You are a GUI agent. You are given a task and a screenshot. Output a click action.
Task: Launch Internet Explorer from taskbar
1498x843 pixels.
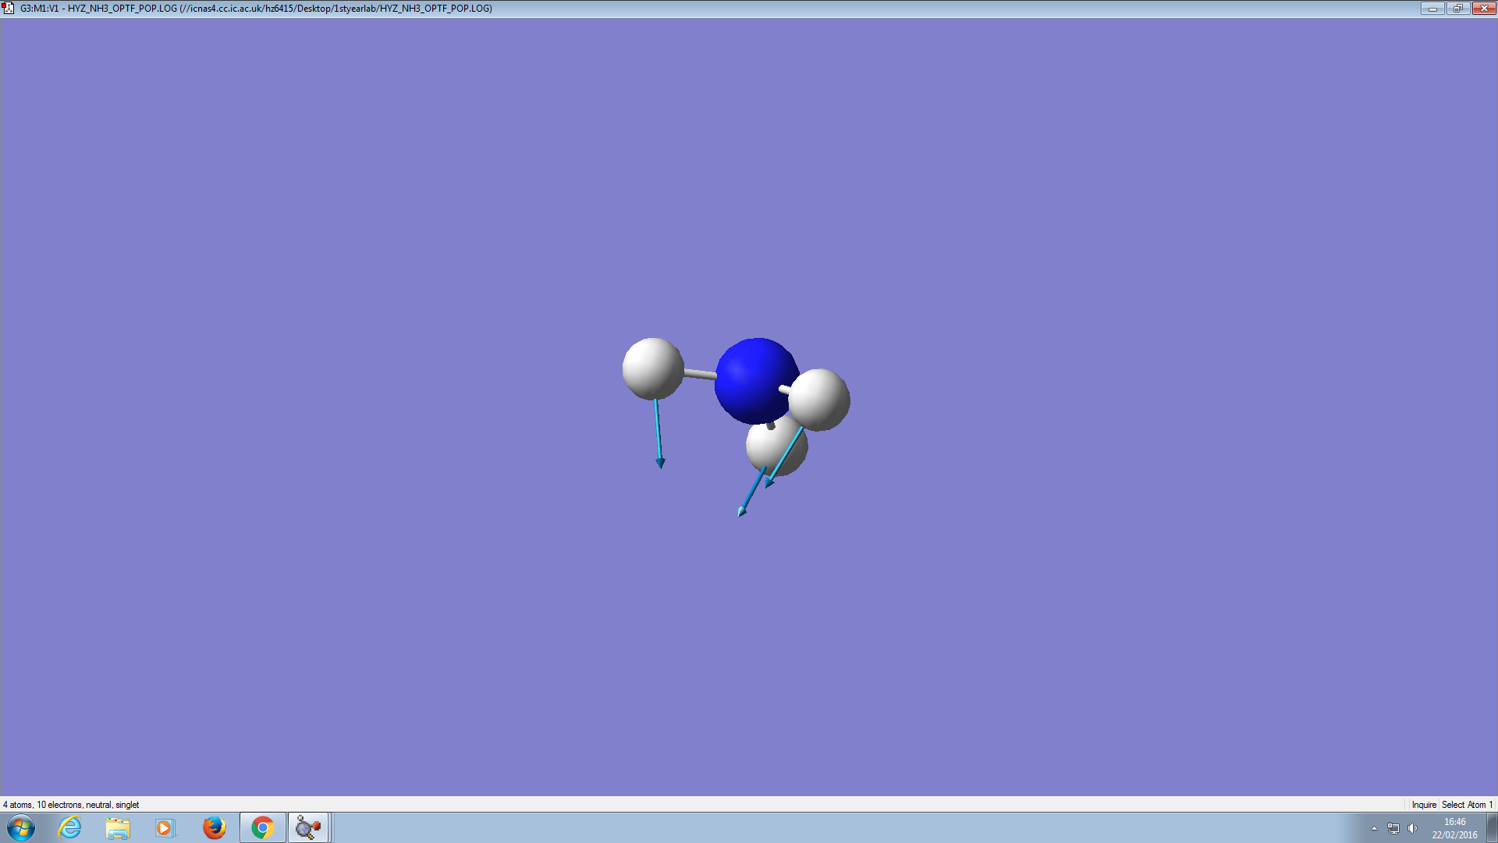tap(70, 827)
